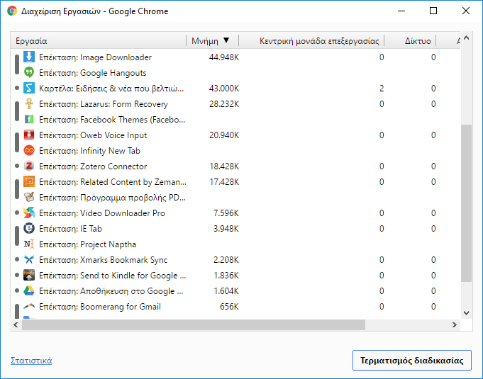Click the IE Tab extension icon
This screenshot has width=483, height=379.
click(29, 229)
